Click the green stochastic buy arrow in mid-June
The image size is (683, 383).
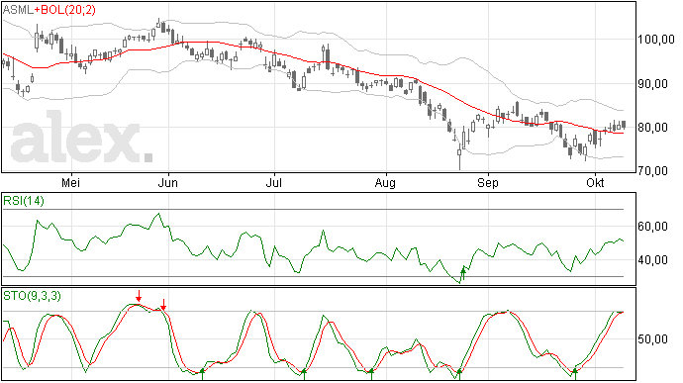coord(202,374)
